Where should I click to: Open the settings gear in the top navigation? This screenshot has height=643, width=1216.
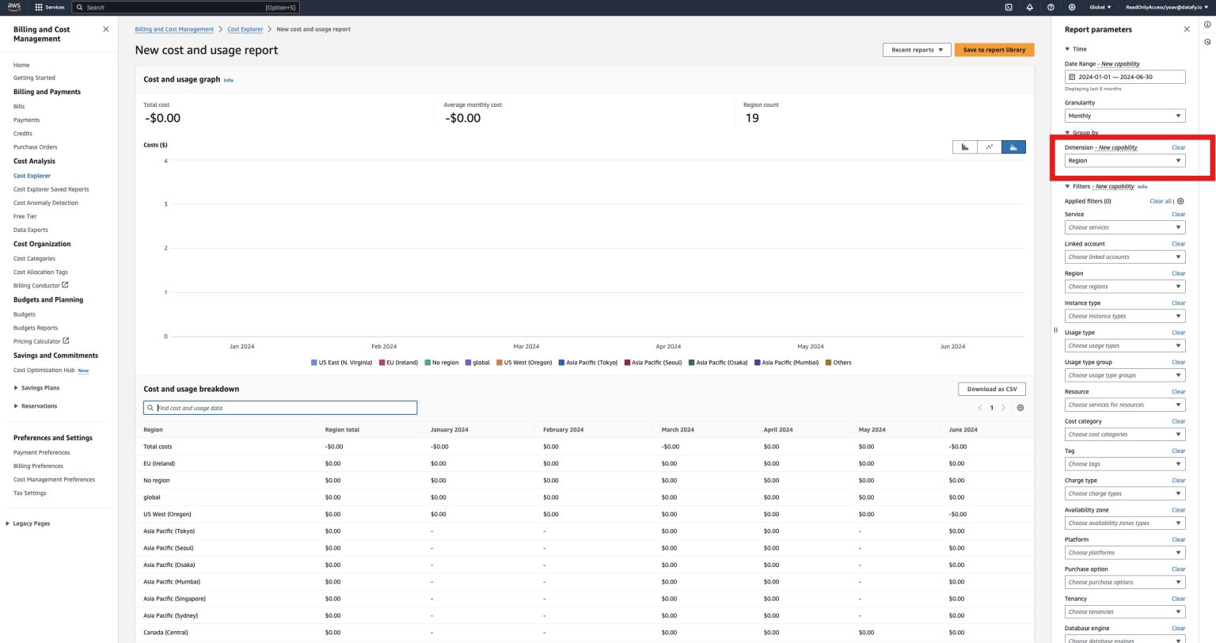tap(1071, 7)
